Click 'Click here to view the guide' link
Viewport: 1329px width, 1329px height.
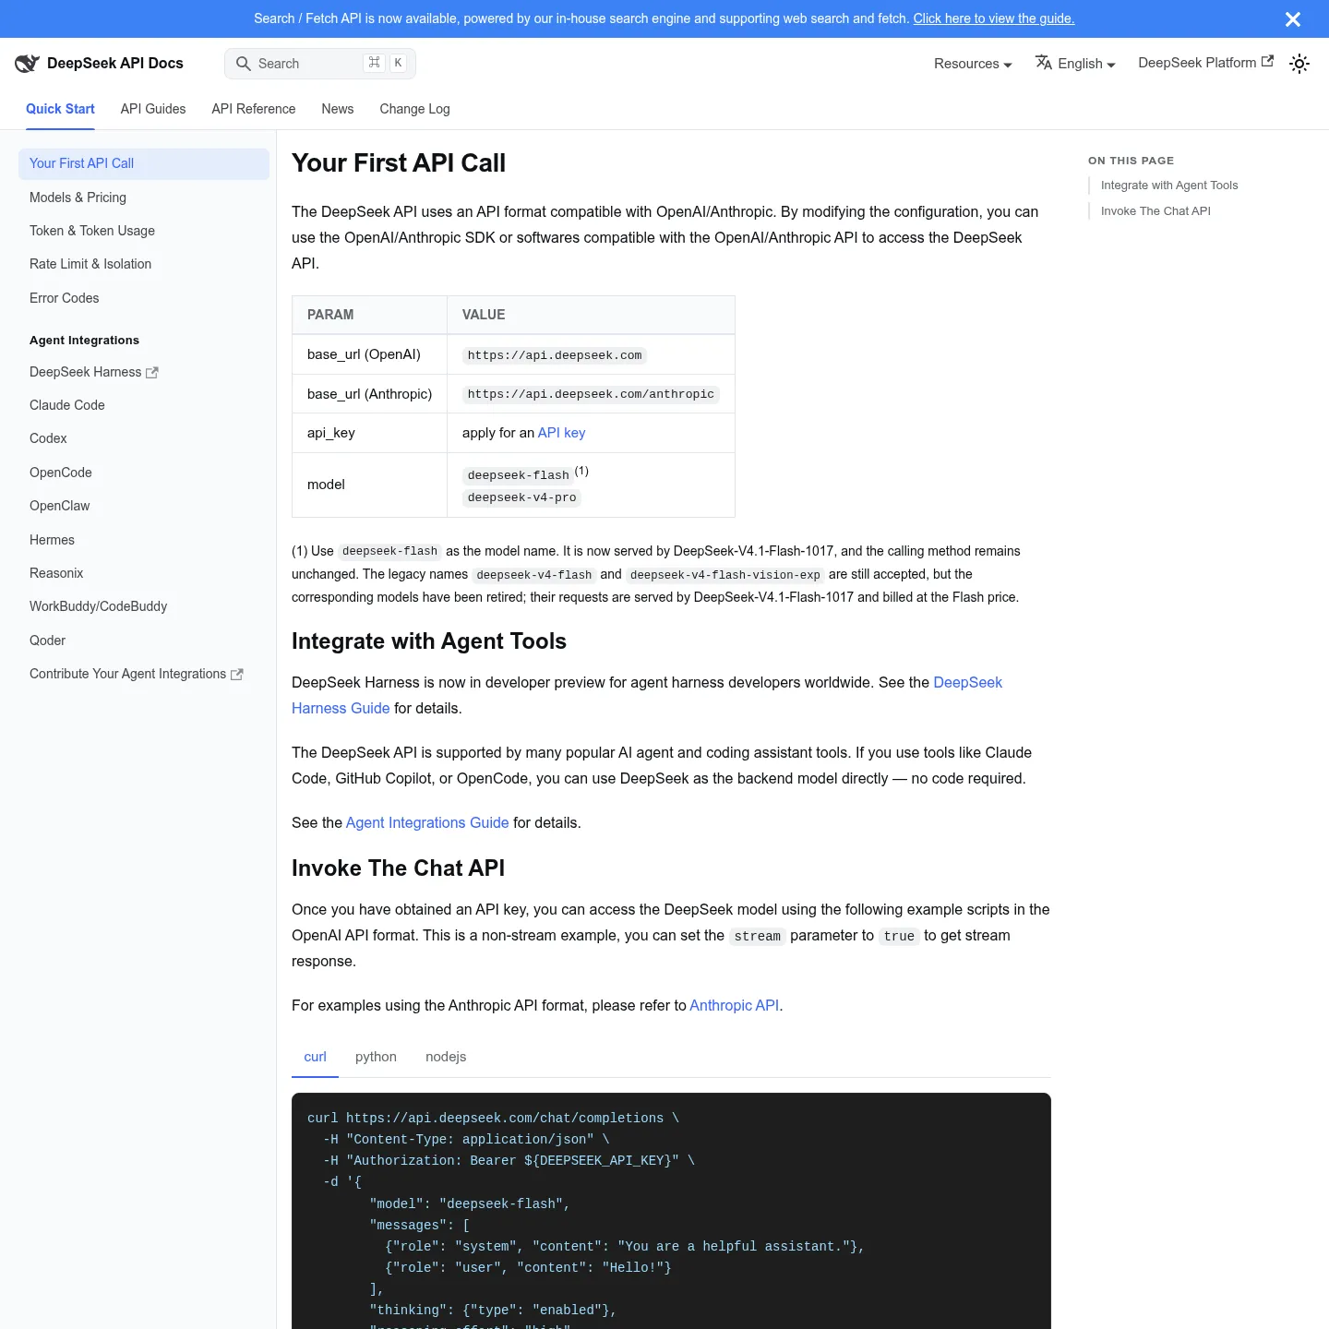tap(994, 18)
